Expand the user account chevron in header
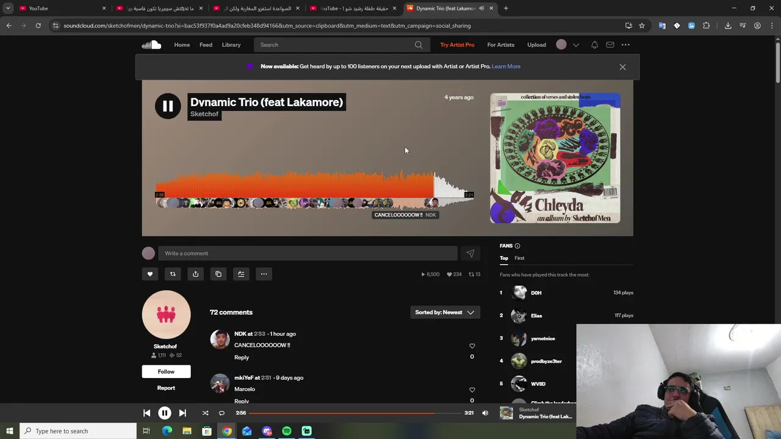The image size is (781, 439). [575, 45]
